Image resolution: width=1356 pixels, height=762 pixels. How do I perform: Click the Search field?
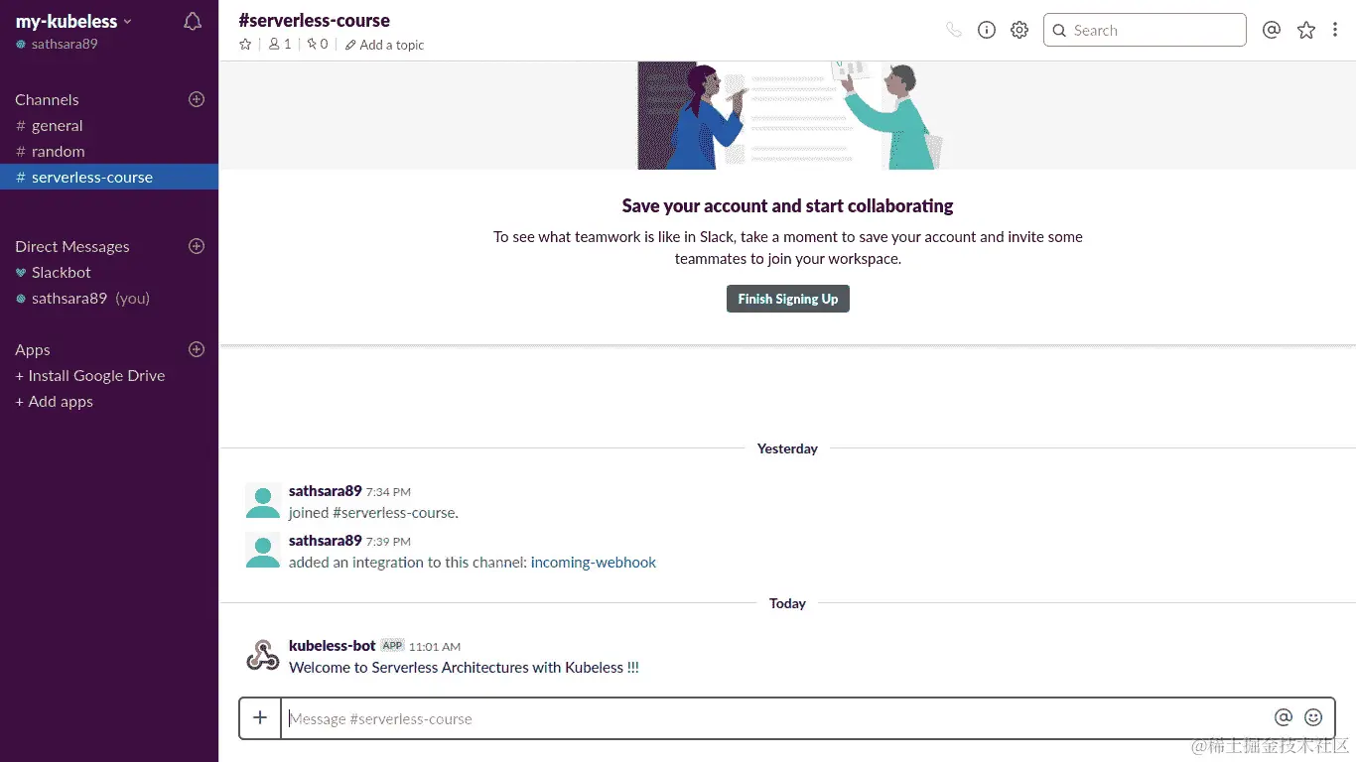(1145, 30)
